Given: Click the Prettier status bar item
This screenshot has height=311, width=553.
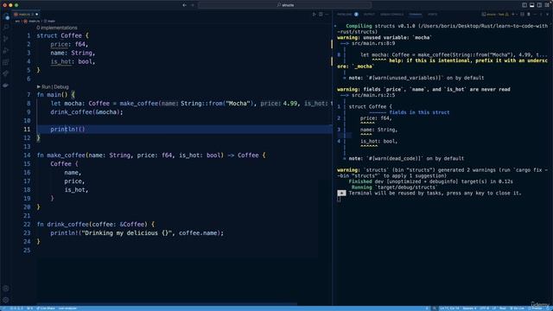Looking at the screenshot, I should [536, 308].
